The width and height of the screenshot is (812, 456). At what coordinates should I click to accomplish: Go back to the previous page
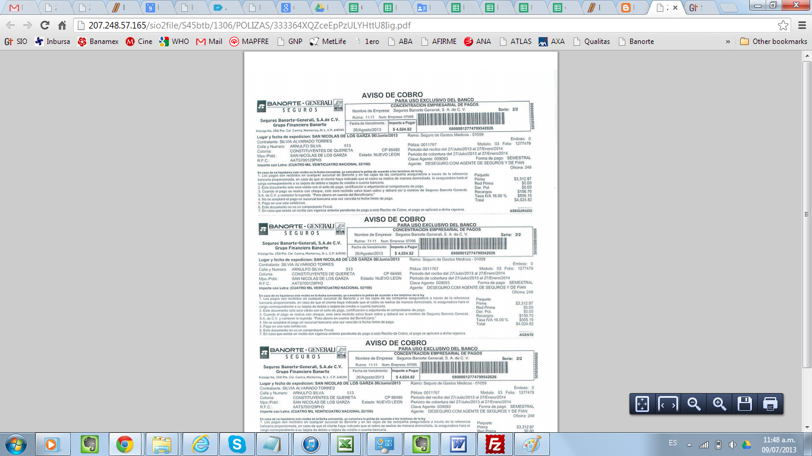point(10,26)
